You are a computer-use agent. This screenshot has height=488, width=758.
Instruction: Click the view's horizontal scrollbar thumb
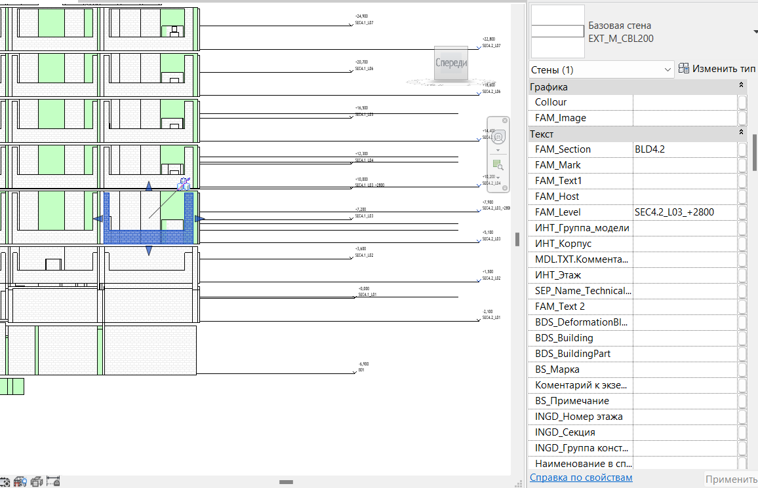(x=286, y=481)
